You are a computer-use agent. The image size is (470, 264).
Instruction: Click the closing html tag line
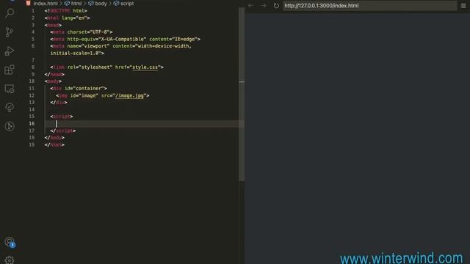[54, 145]
